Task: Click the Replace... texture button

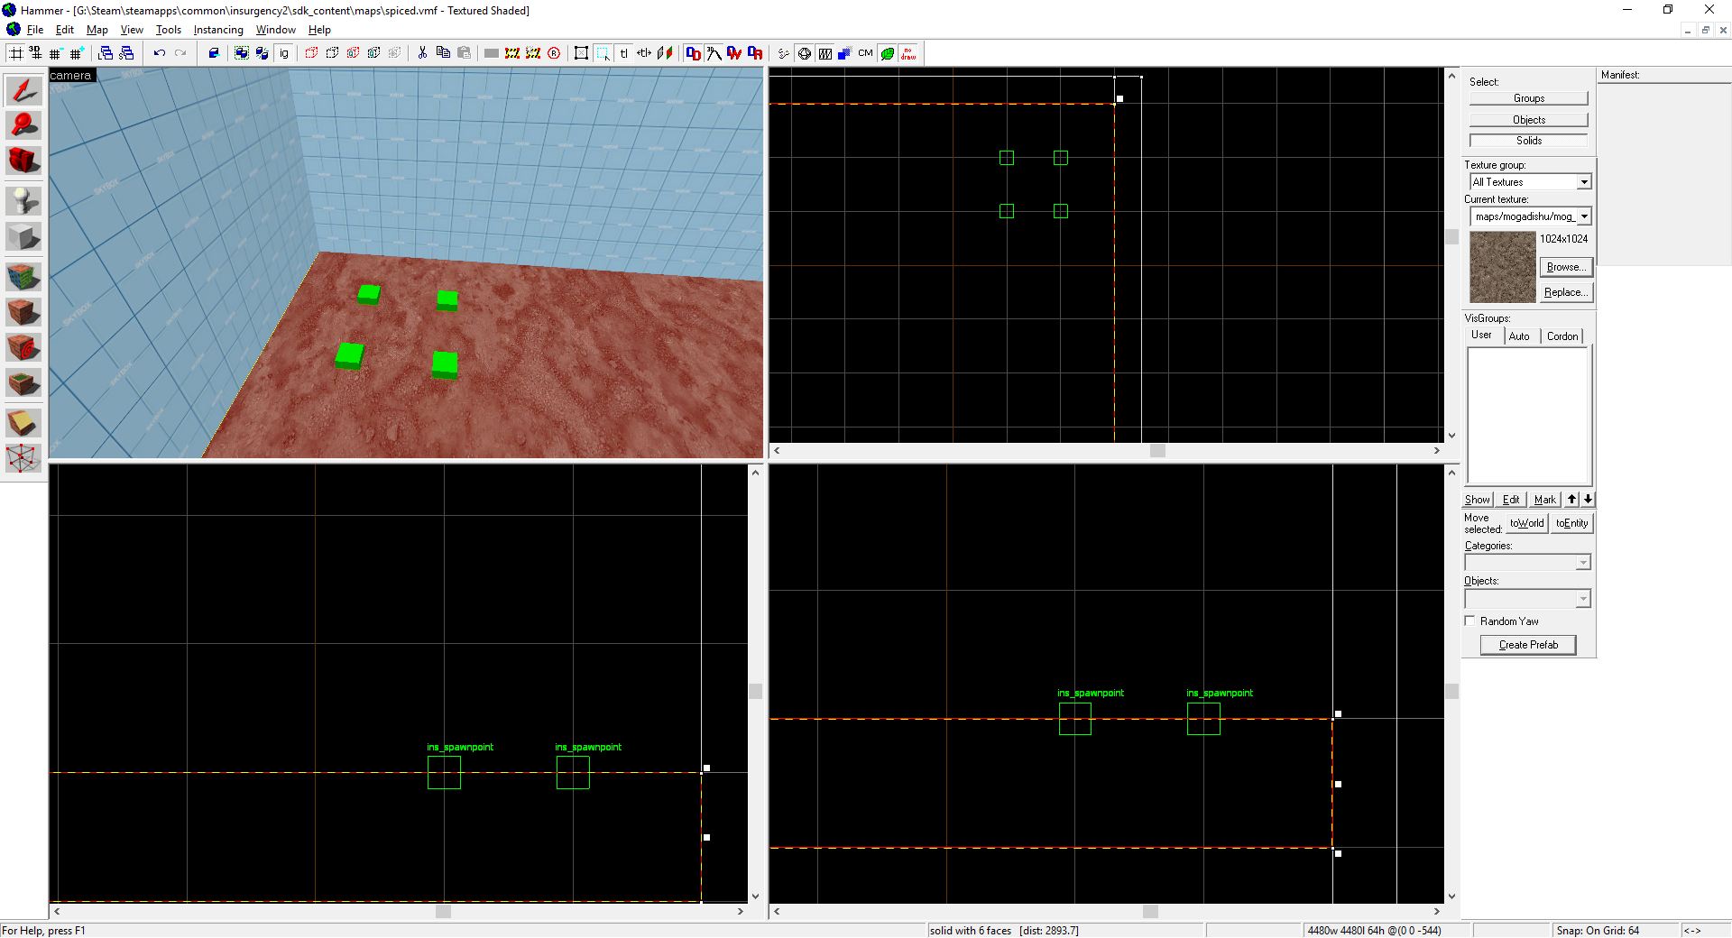Action: [1566, 292]
